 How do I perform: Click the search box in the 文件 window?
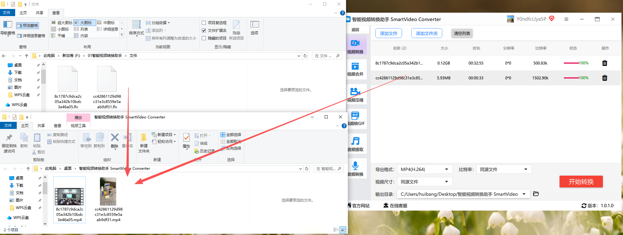[327, 56]
